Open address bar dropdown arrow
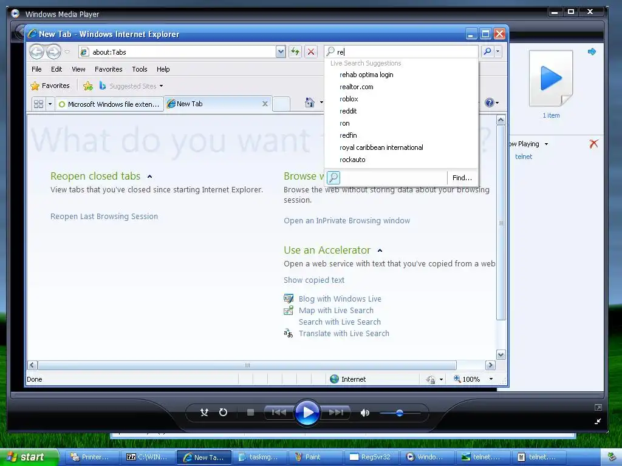 281,52
